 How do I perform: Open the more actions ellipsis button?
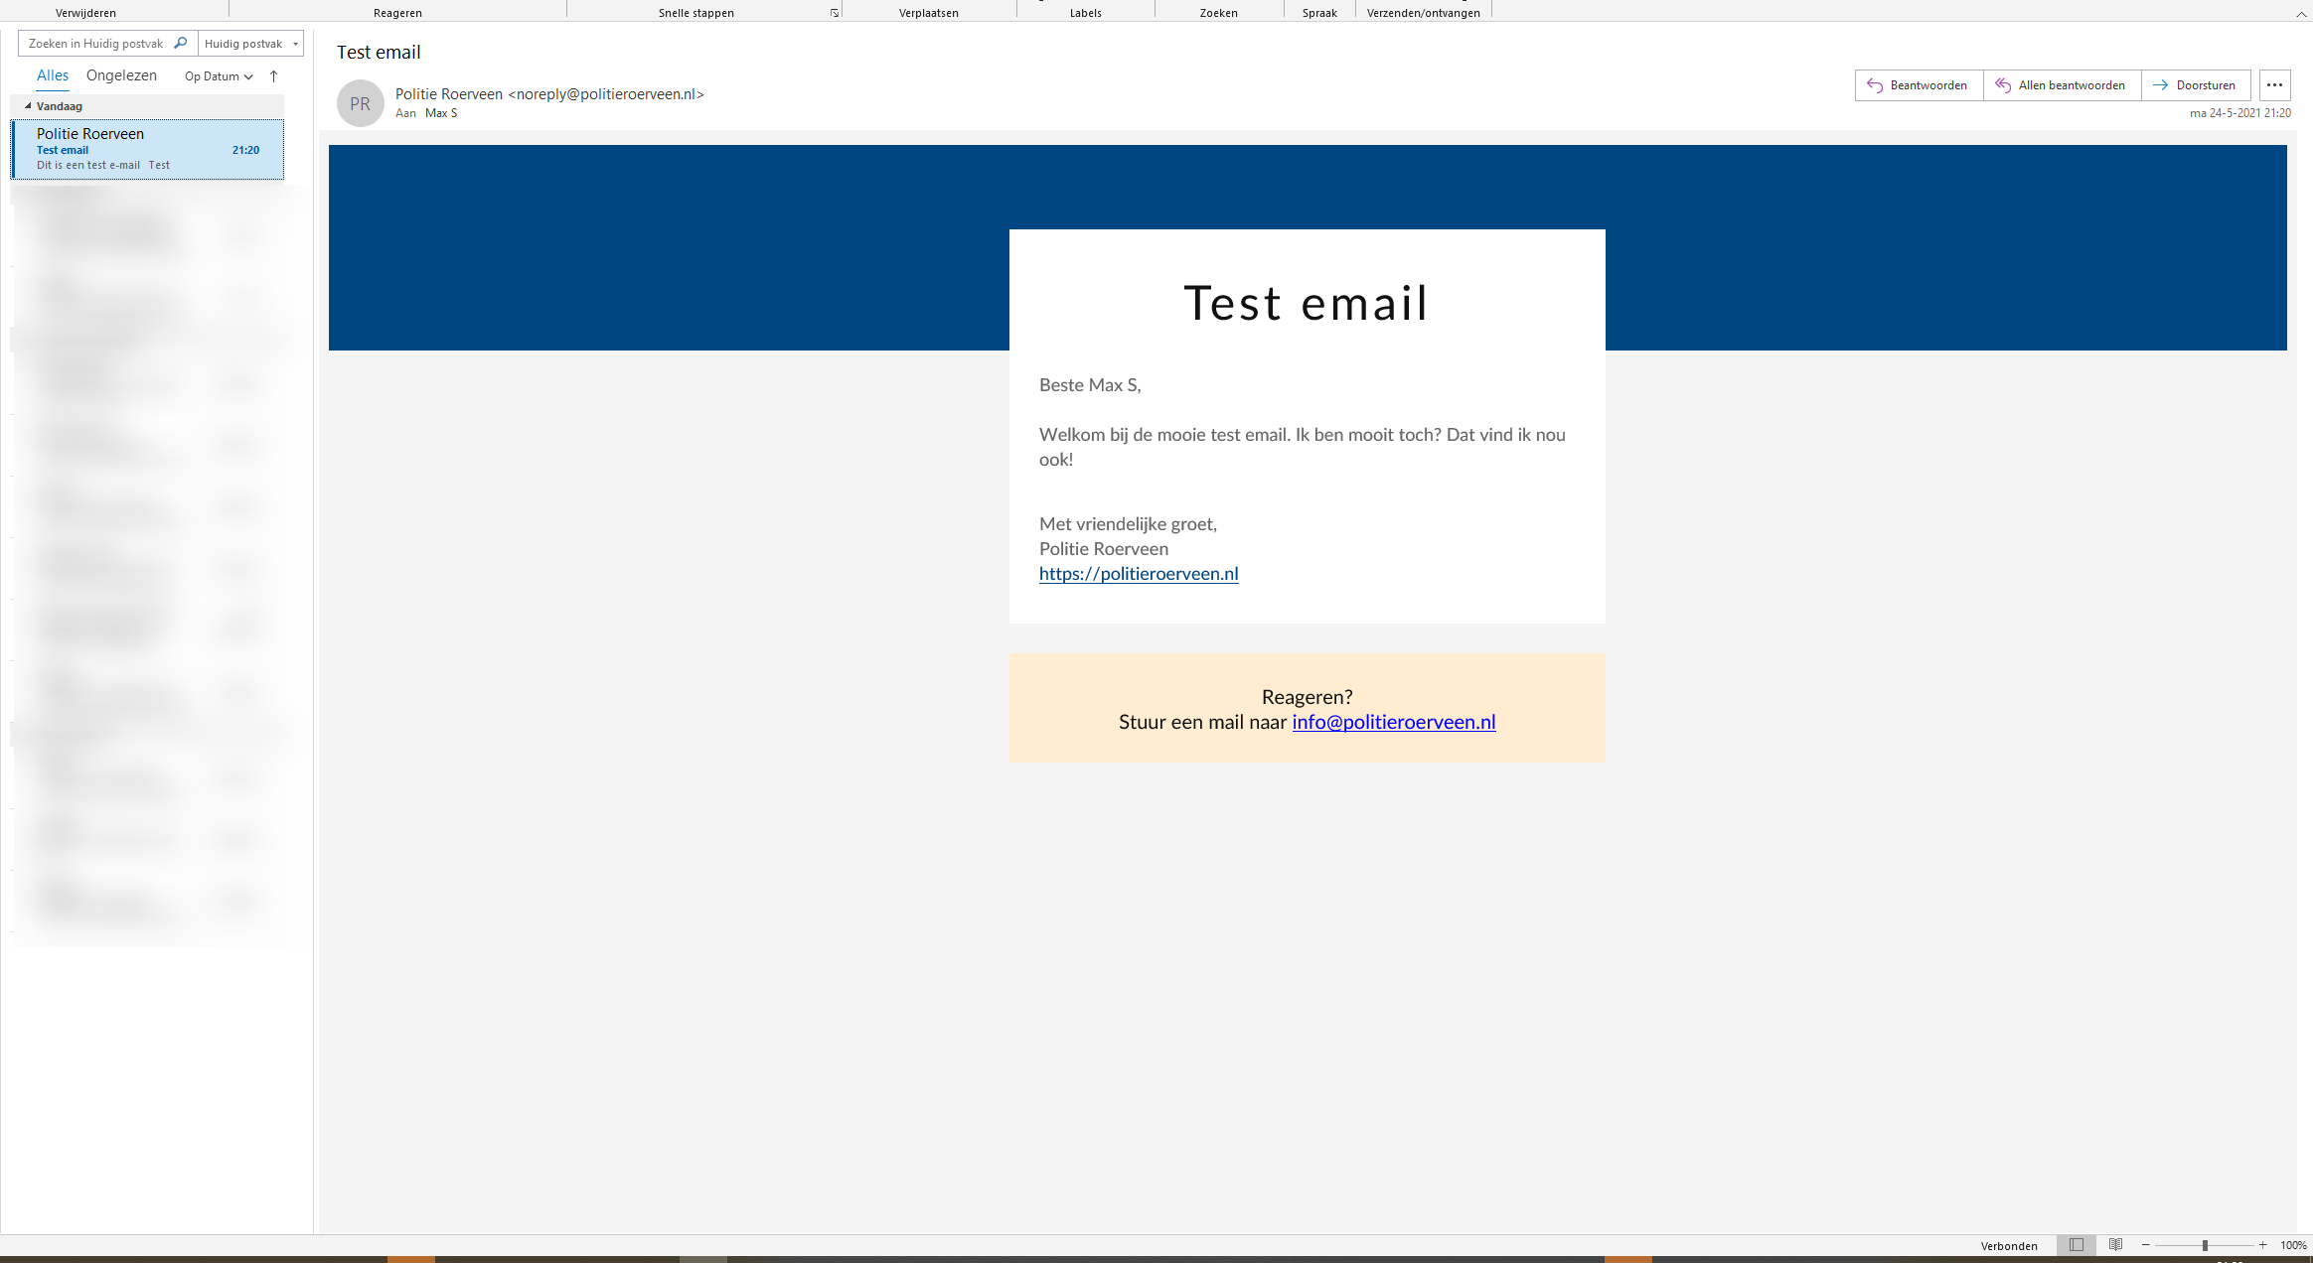[2274, 85]
